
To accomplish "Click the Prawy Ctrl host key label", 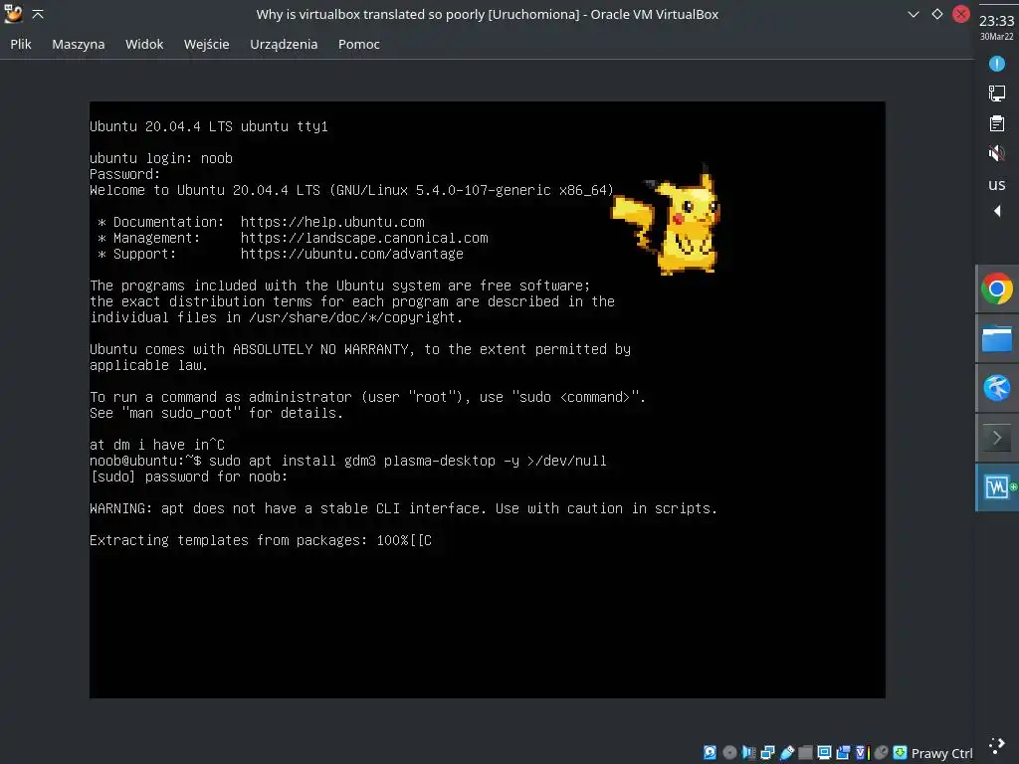I will [x=941, y=754].
